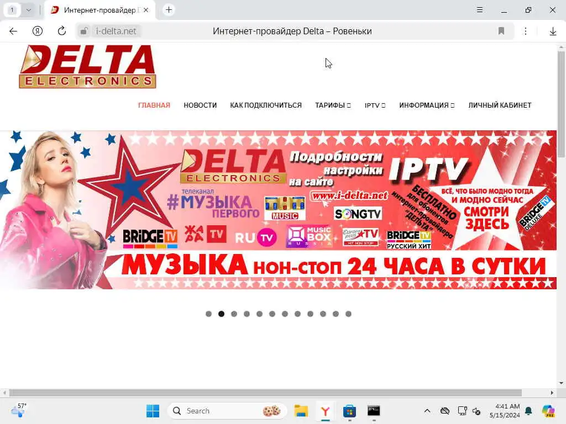
Task: Click the horizontal scrollbar right arrow
Action: 552,393
